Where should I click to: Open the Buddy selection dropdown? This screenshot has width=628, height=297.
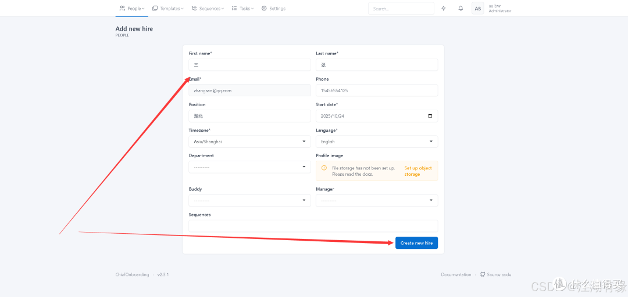coord(249,200)
